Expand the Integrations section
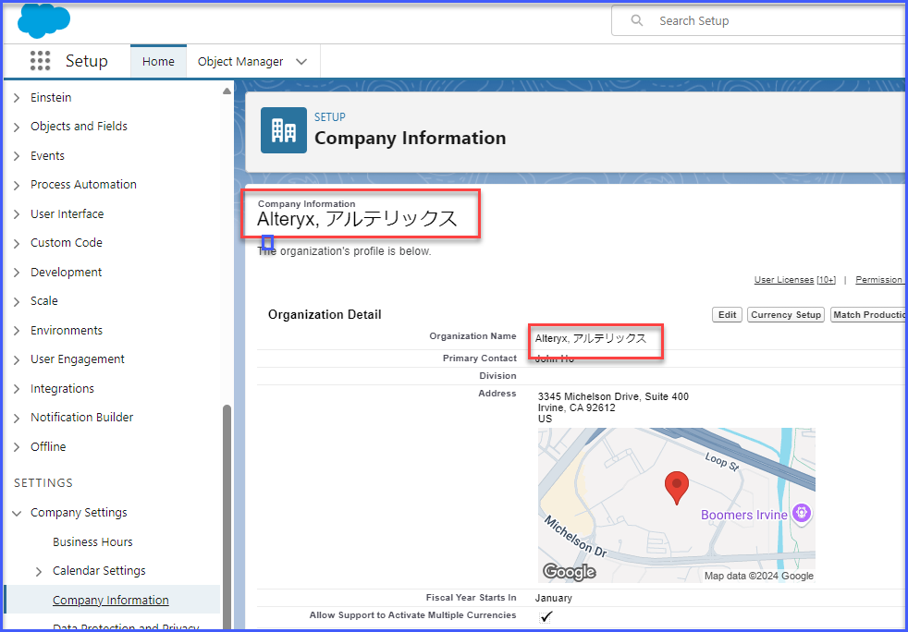This screenshot has height=632, width=908. pyautogui.click(x=17, y=389)
